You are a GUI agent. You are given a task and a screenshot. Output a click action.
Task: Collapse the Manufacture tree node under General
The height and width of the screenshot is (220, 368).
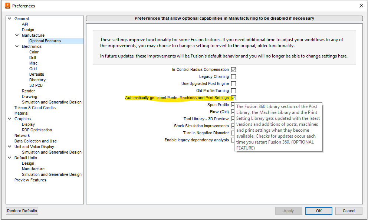[x=17, y=35]
